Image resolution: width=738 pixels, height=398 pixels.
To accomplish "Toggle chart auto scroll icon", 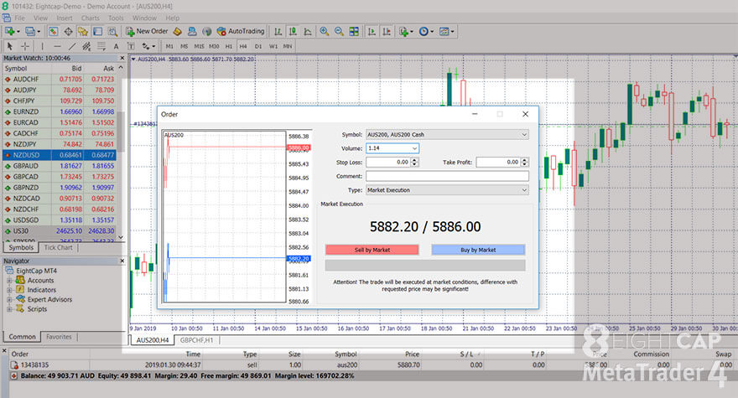I will (372, 32).
